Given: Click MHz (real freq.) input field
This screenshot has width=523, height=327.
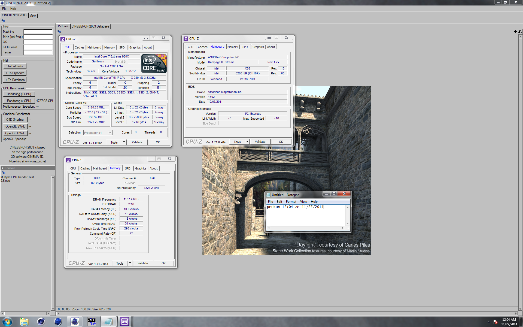Looking at the screenshot, I should (38, 37).
